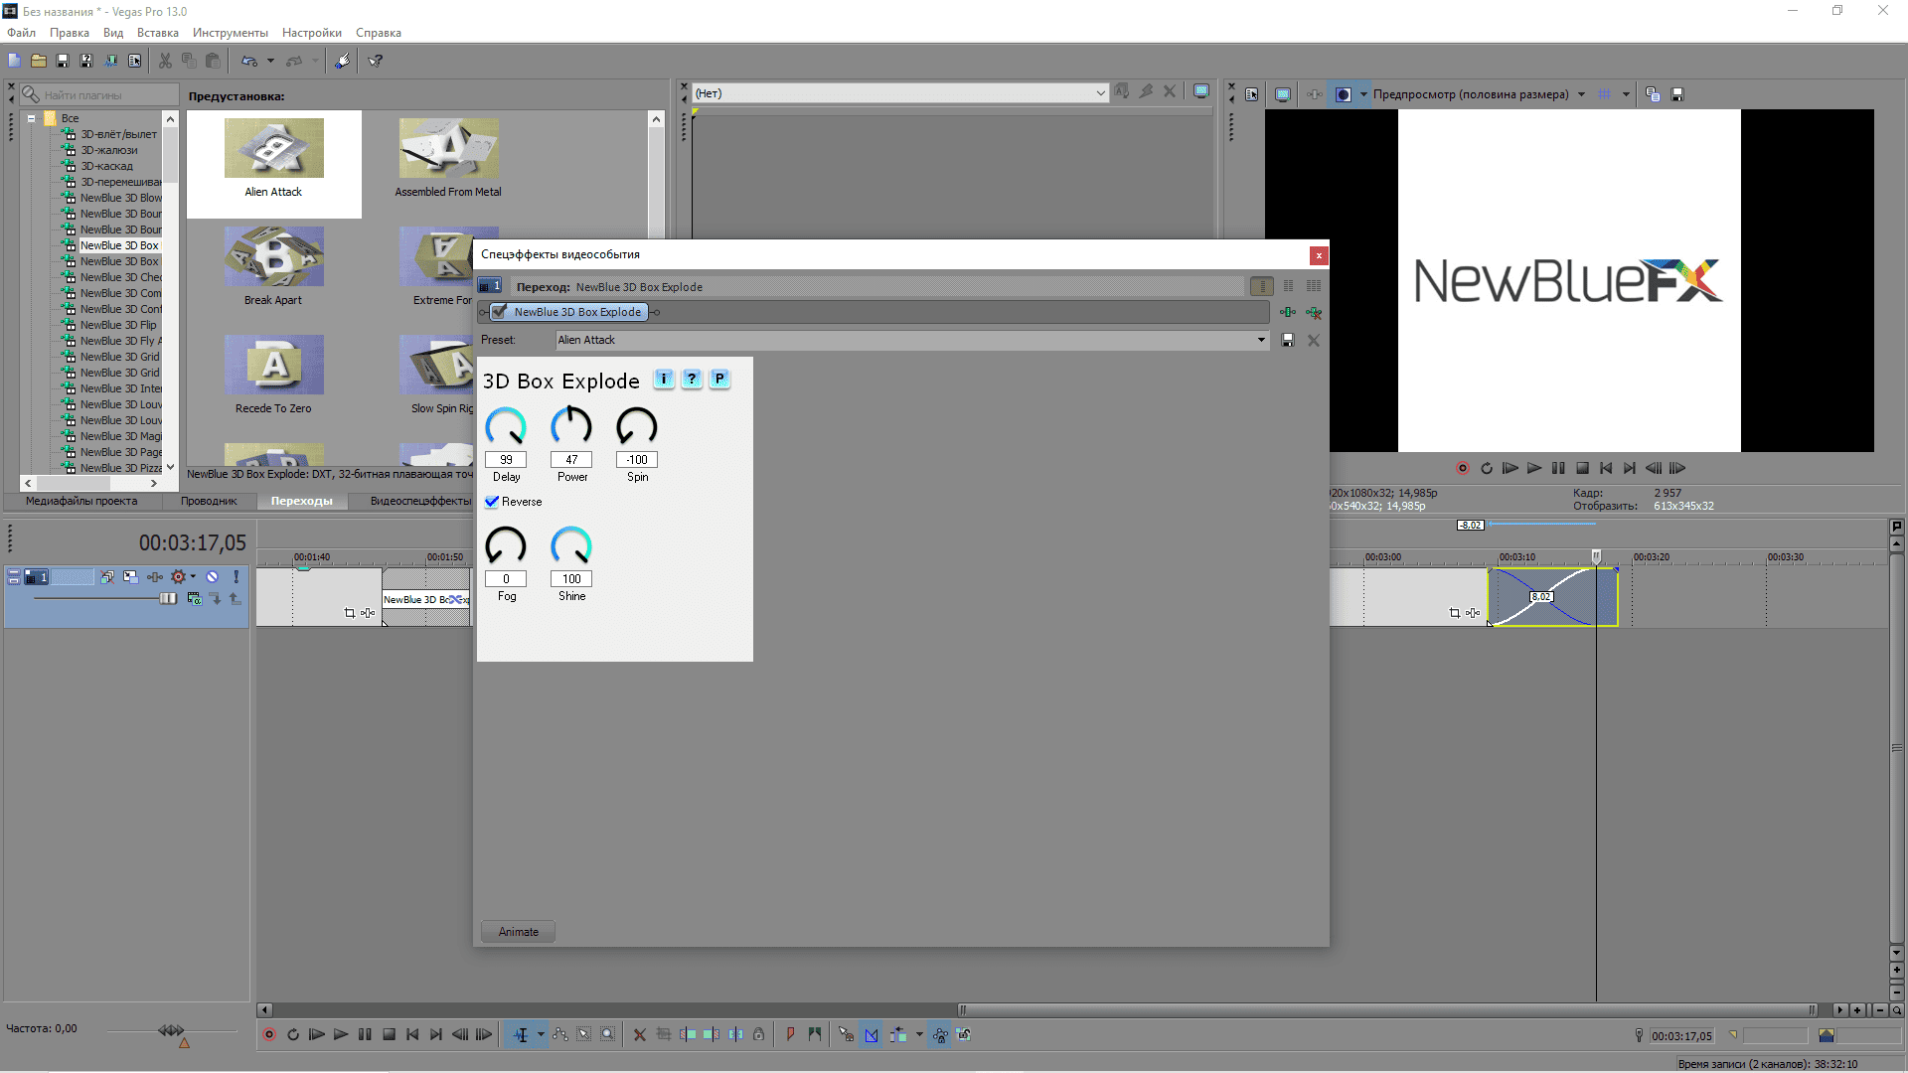The height and width of the screenshot is (1073, 1908).
Task: Click the track mute icon
Action: point(212,576)
